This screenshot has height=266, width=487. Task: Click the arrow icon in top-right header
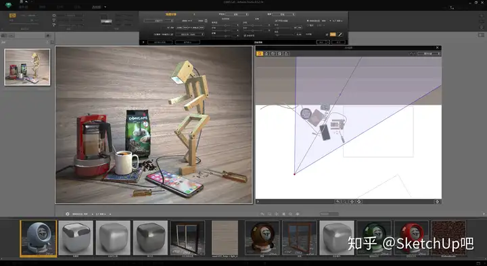coord(452,7)
